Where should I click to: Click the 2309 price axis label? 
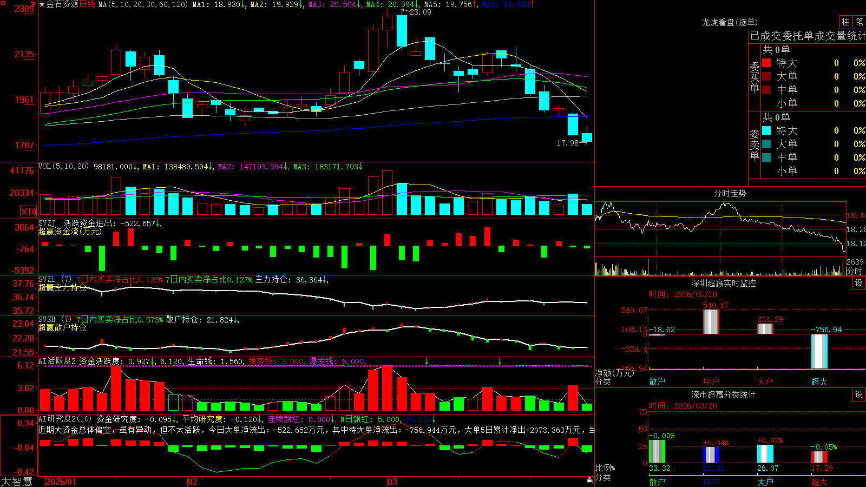pyautogui.click(x=25, y=9)
